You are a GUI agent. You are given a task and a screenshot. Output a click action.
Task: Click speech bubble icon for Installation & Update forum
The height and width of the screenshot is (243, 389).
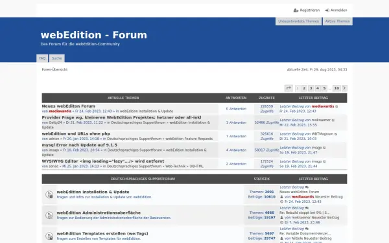307,187
